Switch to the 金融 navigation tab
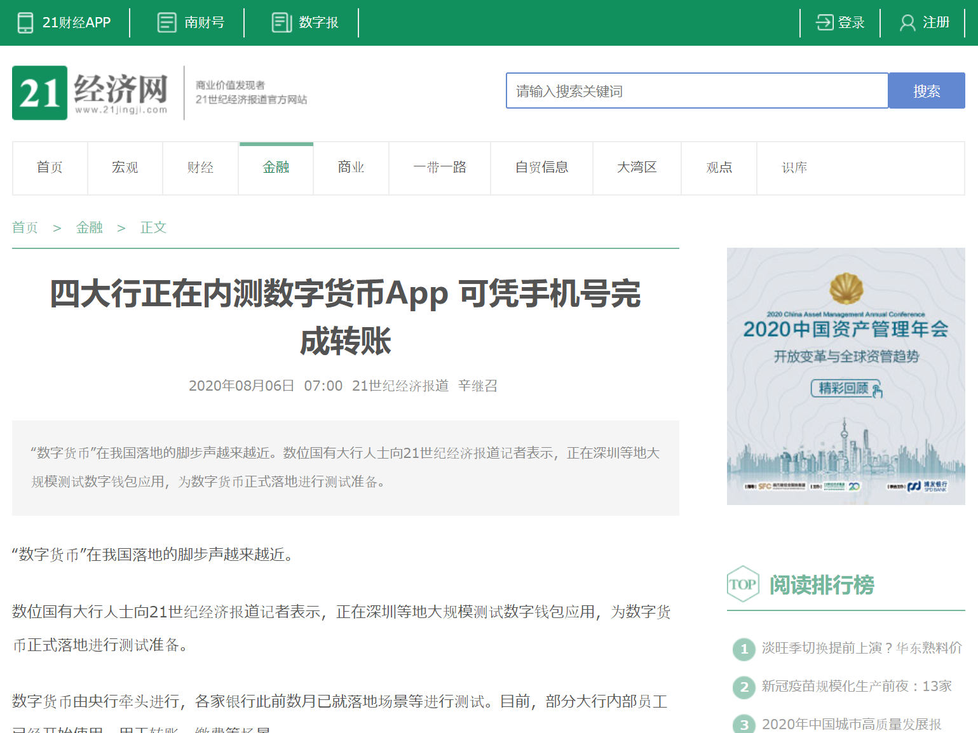Screen dimensions: 978x733 (x=275, y=167)
